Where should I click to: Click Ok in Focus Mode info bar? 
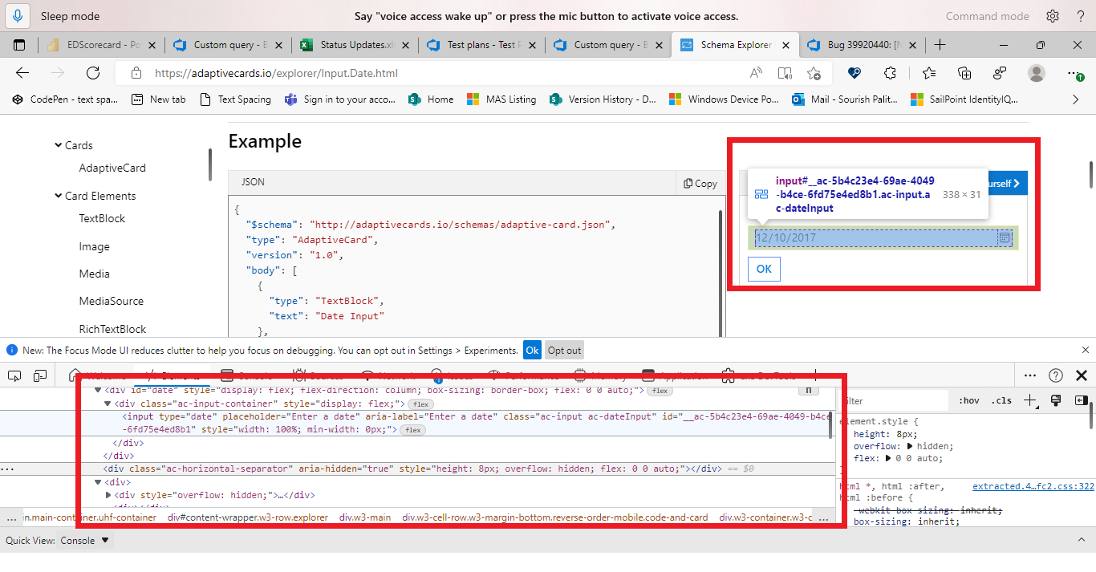[532, 351]
